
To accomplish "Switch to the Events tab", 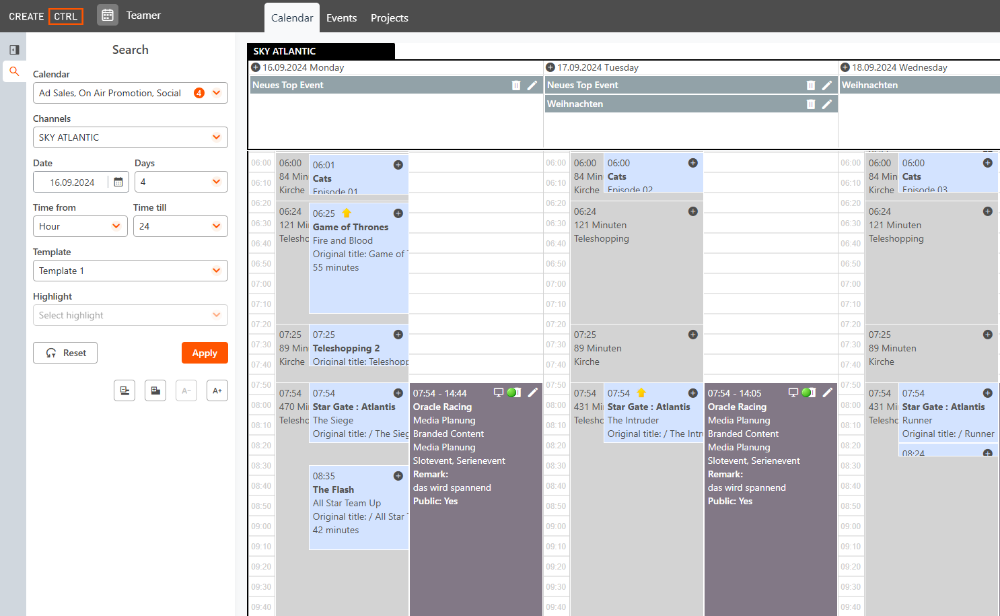I will [342, 18].
